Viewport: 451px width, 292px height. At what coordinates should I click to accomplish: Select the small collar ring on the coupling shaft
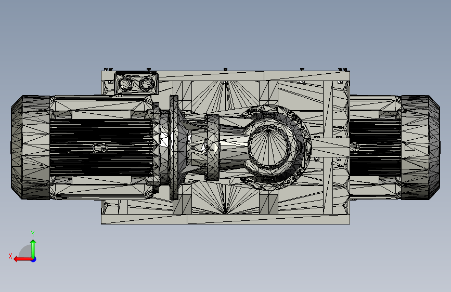[x=212, y=148]
